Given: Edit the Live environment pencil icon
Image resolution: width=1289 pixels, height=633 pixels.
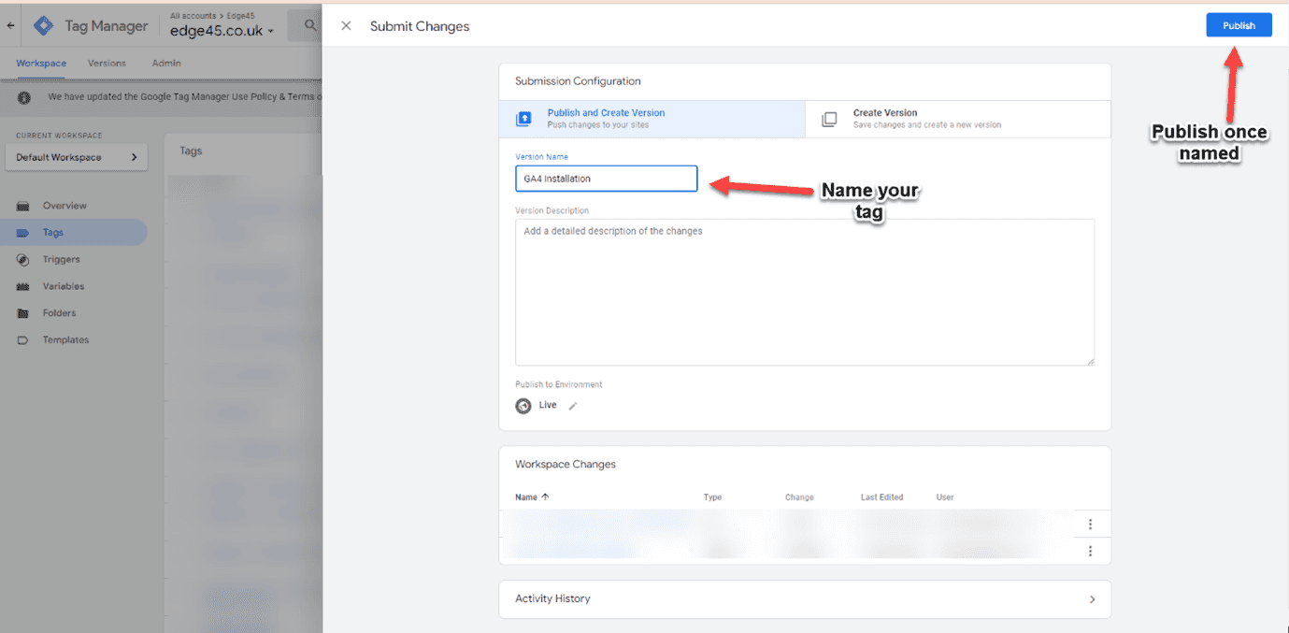Looking at the screenshot, I should [x=573, y=406].
